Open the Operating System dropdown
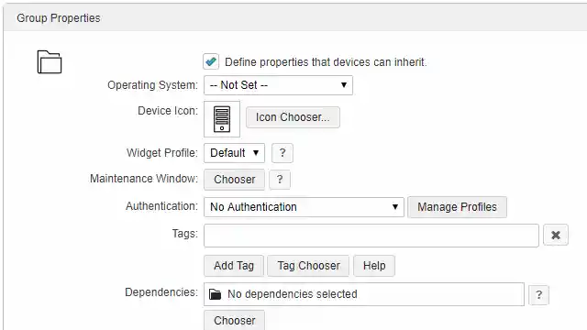Screen dimensions: 587x330 tap(278, 85)
